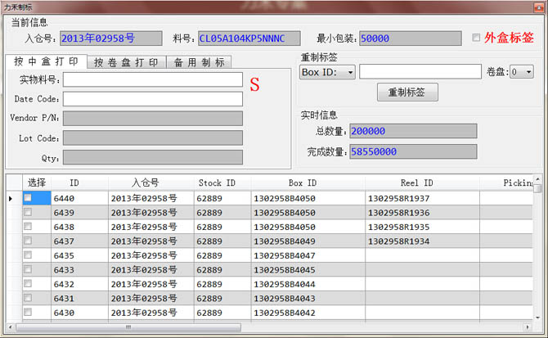548x338 pixels.
Task: Select the checkbox for row 6438
Action: 28,227
